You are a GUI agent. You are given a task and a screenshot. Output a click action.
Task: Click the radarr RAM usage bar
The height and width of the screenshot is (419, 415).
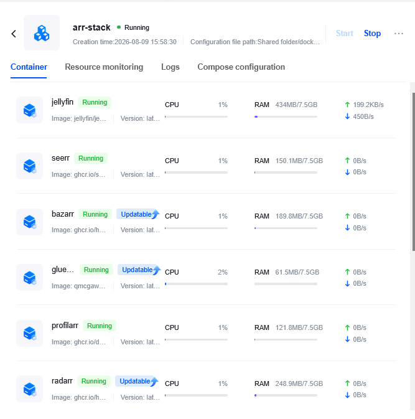click(x=286, y=395)
